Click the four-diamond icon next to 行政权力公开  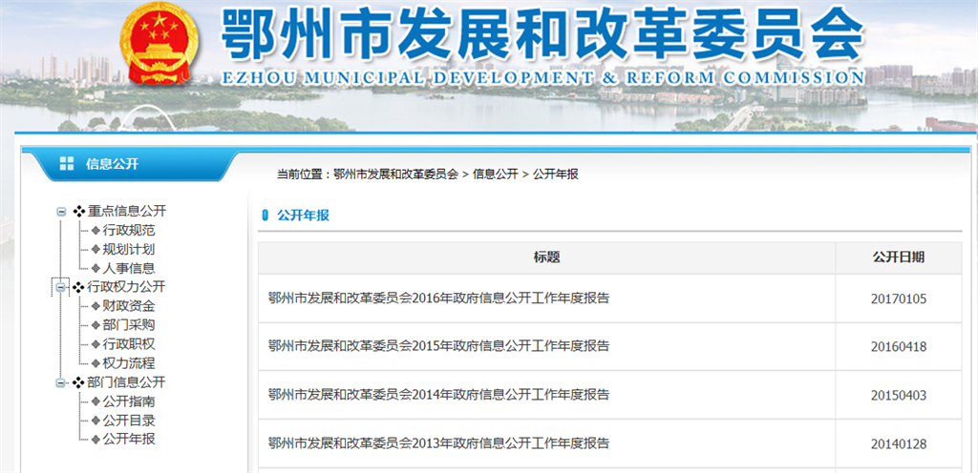coord(78,287)
